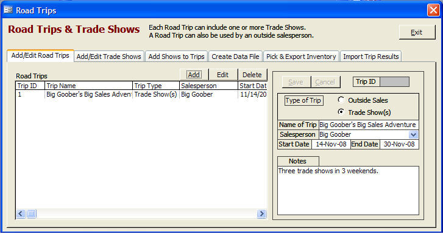
Task: Click the Delete road trip button
Action: tap(252, 75)
